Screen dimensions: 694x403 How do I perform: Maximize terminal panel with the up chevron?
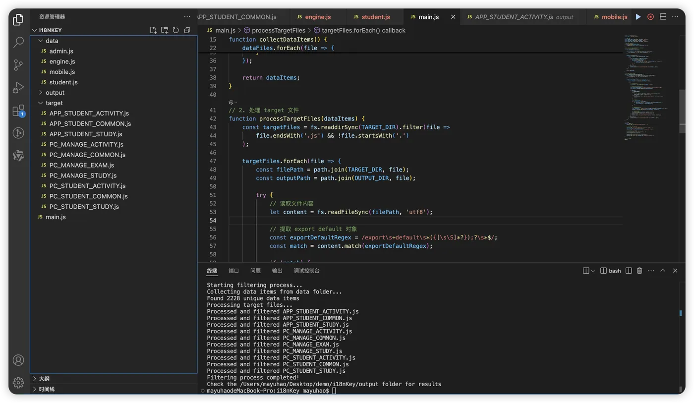click(x=663, y=271)
